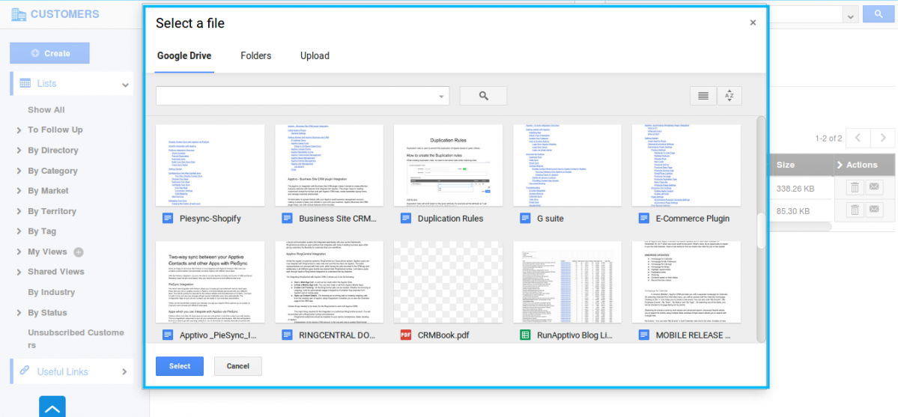Screen dimensions: 898x417
Task: Select the Duplication Rules document thumbnail
Action: click(x=448, y=165)
